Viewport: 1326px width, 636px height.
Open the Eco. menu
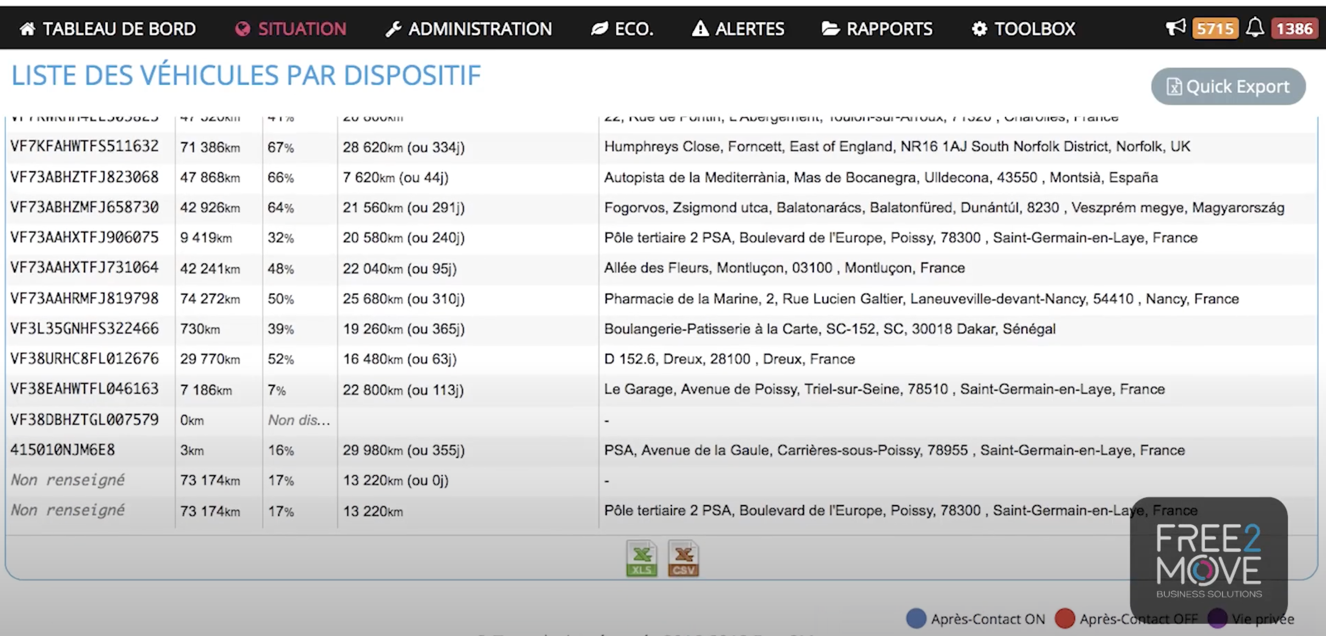pyautogui.click(x=622, y=29)
